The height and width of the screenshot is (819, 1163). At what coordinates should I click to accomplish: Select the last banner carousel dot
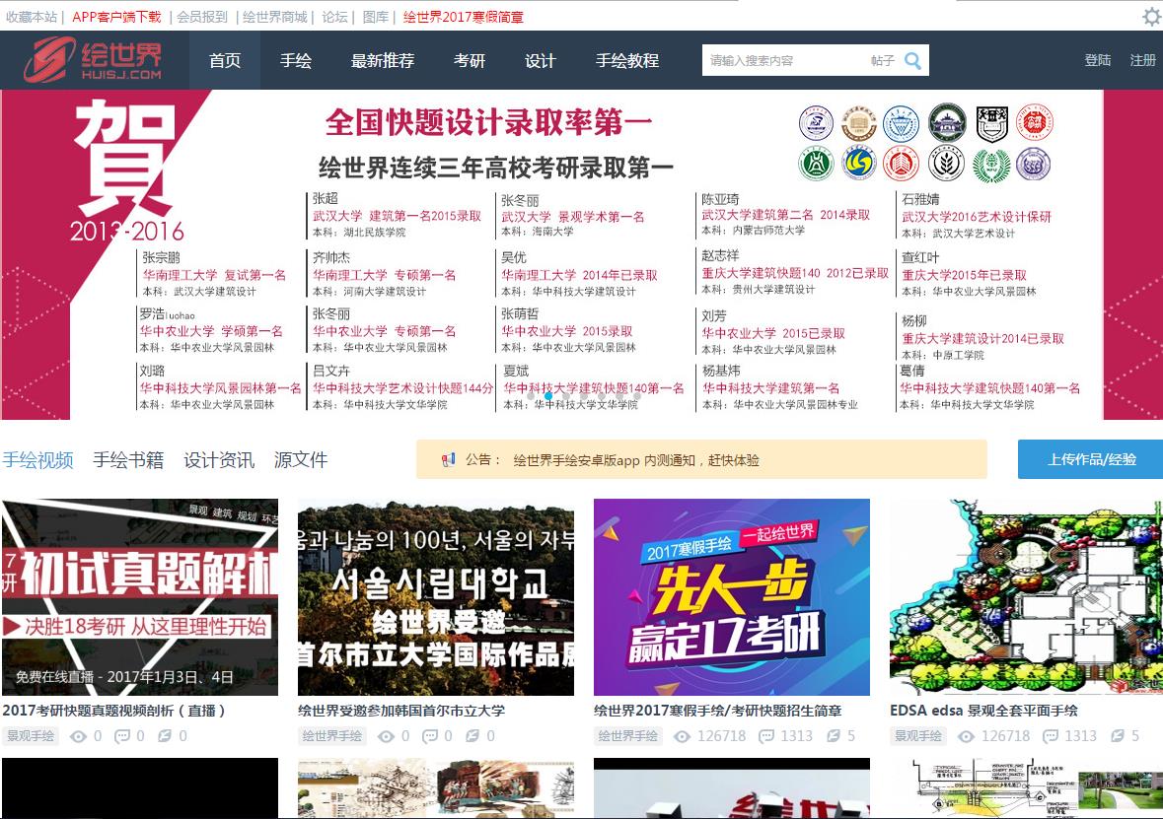637,396
